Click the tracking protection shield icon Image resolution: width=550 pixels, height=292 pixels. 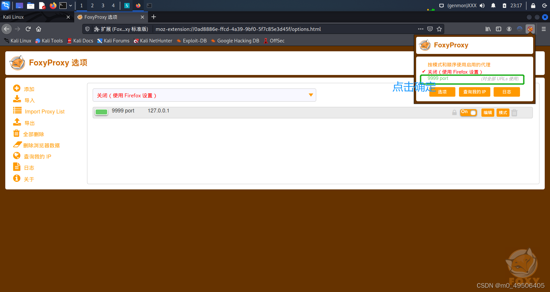87,29
